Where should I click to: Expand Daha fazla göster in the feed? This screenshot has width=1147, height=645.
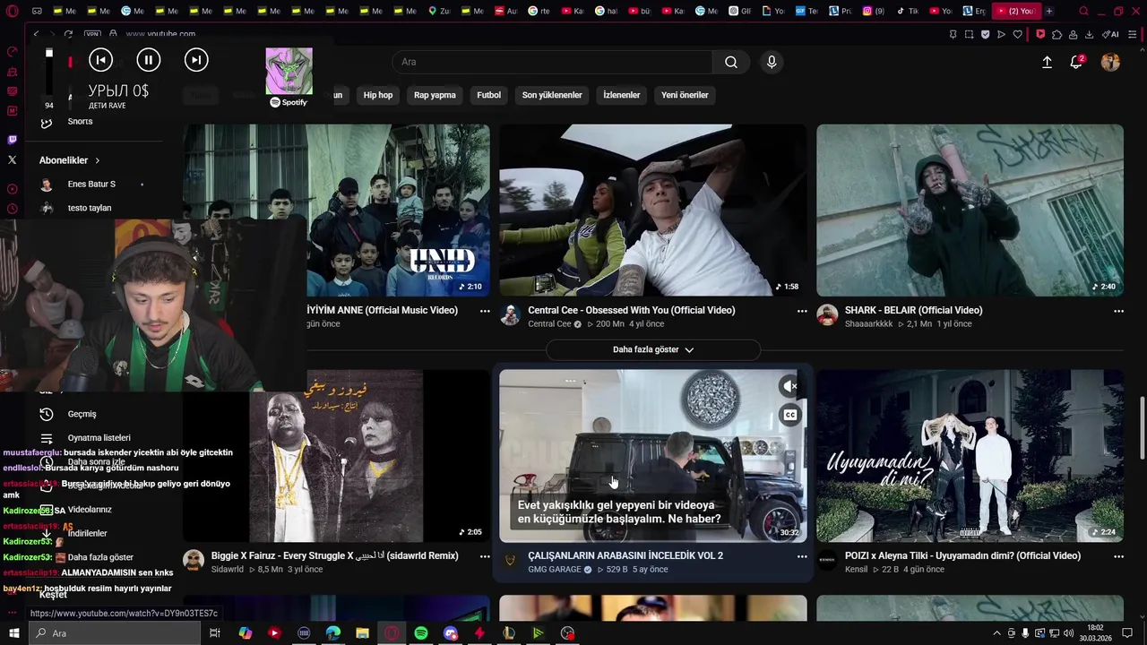pyautogui.click(x=653, y=349)
